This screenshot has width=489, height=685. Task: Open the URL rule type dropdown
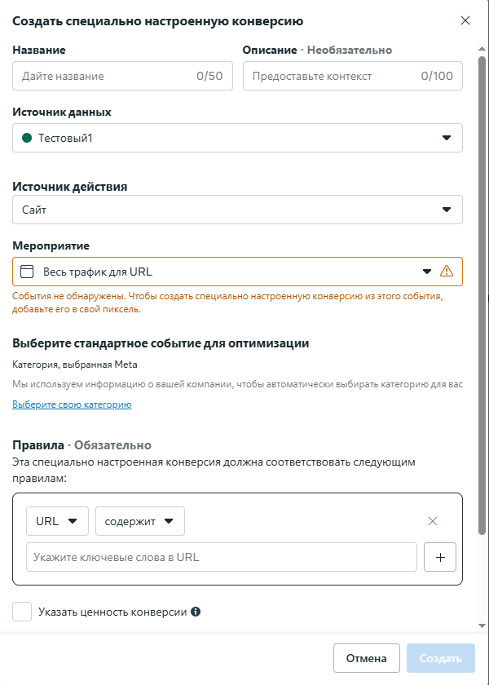[x=57, y=521]
